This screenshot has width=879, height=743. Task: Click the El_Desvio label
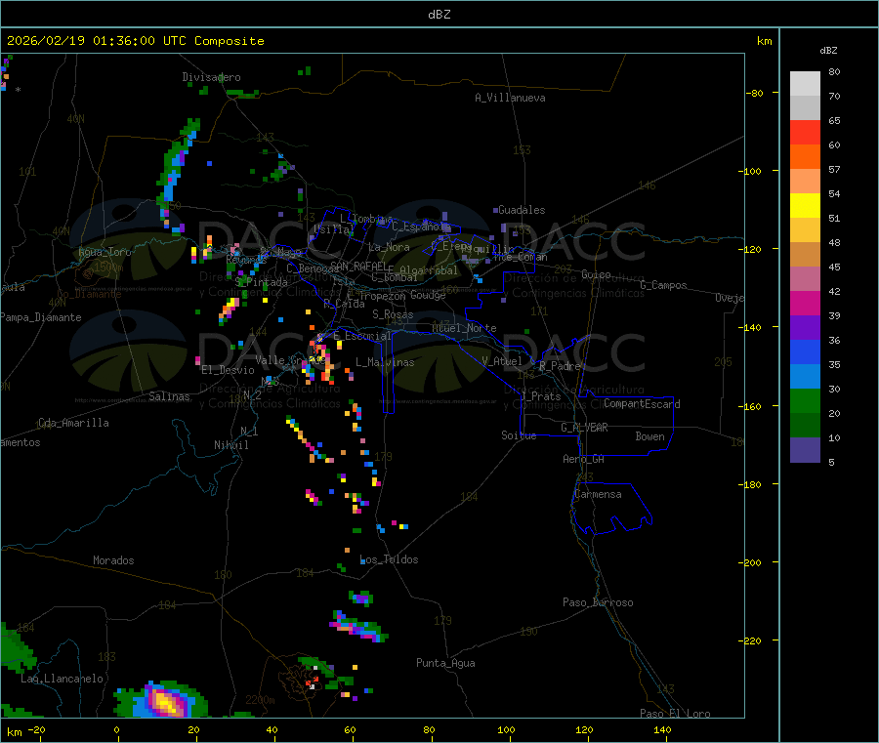click(x=228, y=370)
